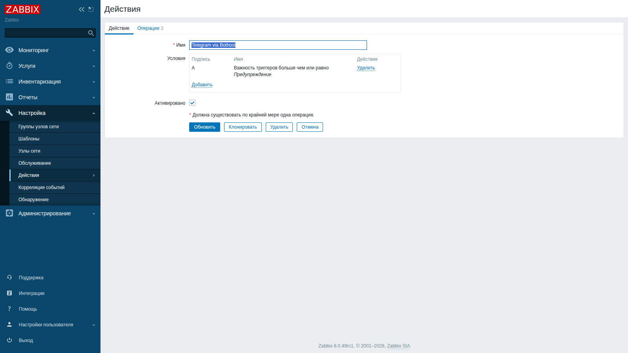Click the Удалить button below form
Screen dimensions: 628x353
pos(279,127)
